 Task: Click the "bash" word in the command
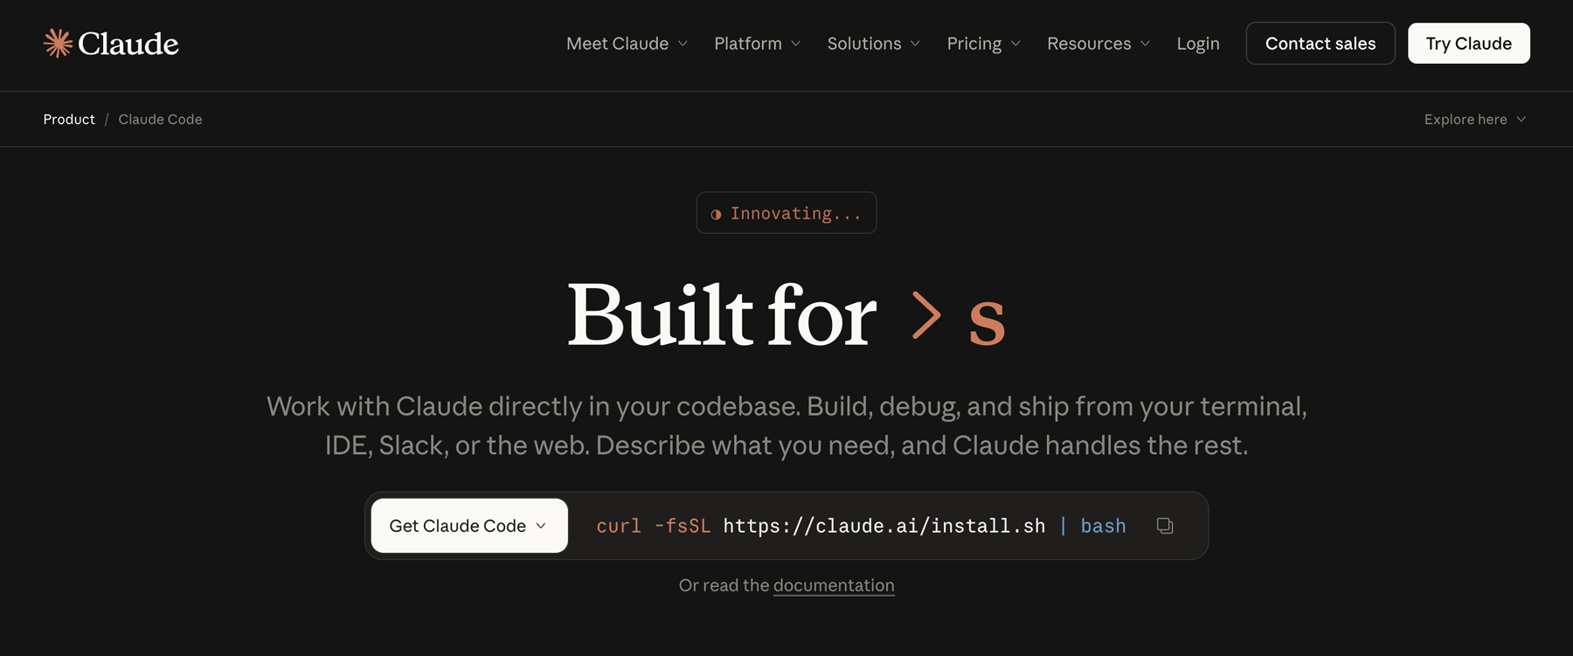pyautogui.click(x=1103, y=526)
